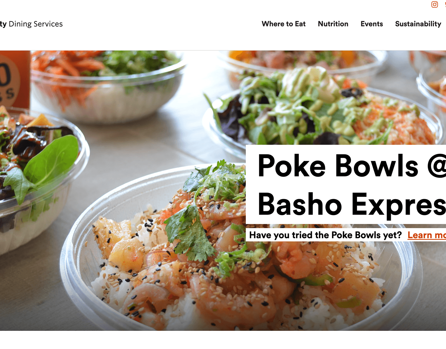This screenshot has width=446, height=349.
Task: Go to the Dining Services home logo
Action: pos(31,24)
